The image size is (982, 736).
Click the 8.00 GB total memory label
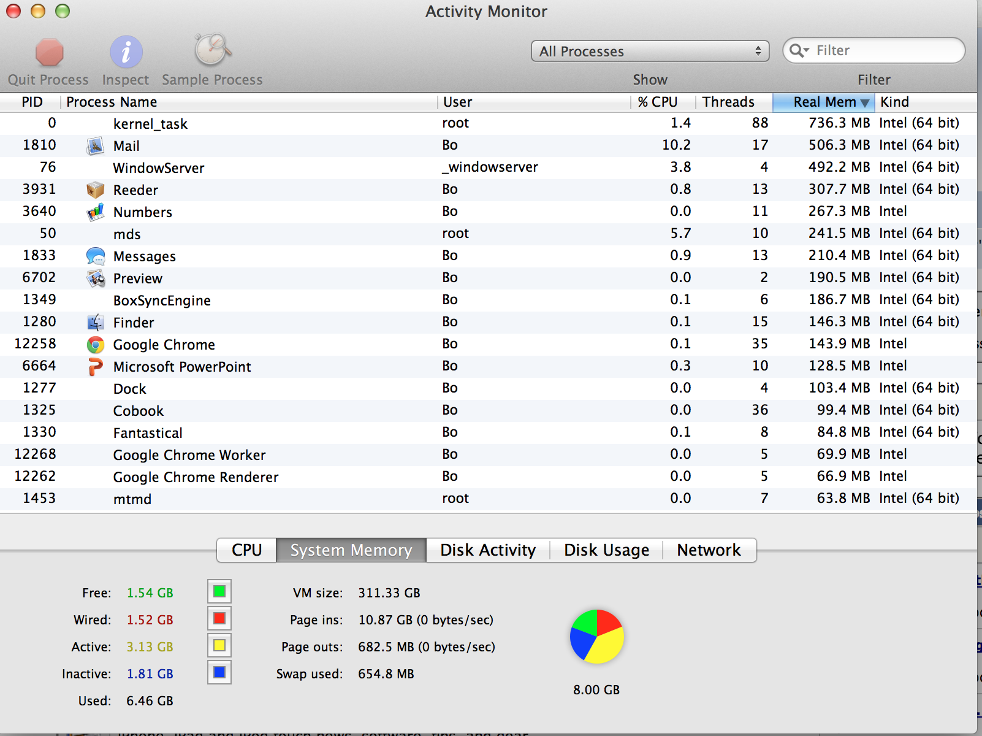596,690
